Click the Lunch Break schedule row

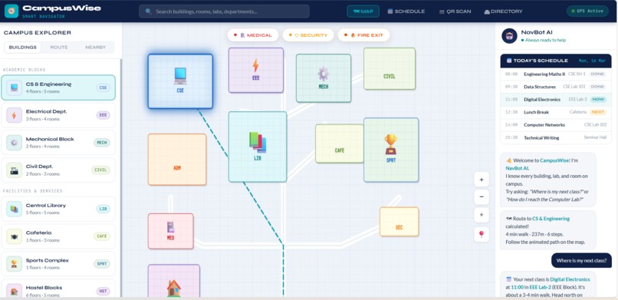pos(556,112)
